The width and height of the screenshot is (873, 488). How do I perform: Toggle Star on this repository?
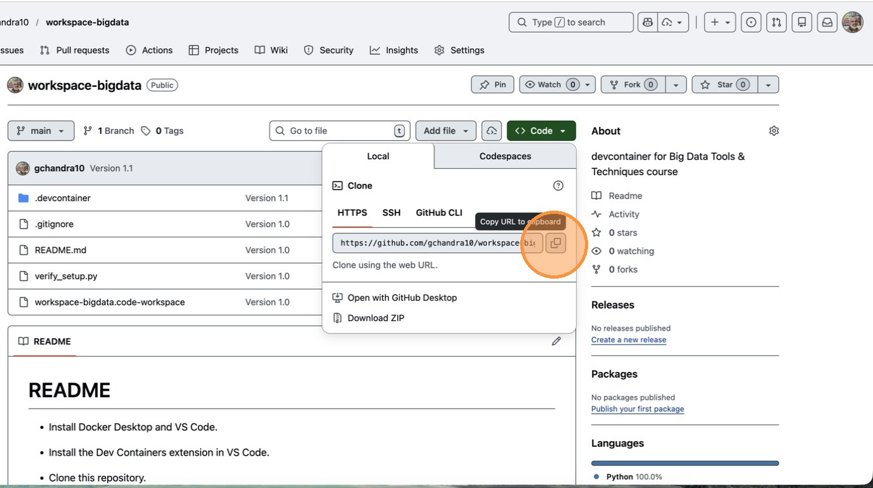(x=724, y=84)
